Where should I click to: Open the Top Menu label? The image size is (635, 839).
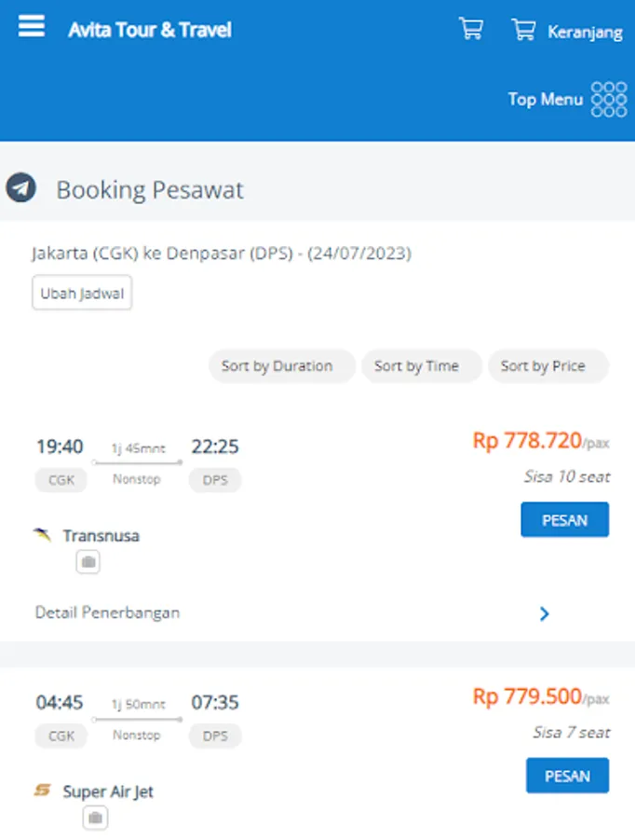[545, 99]
